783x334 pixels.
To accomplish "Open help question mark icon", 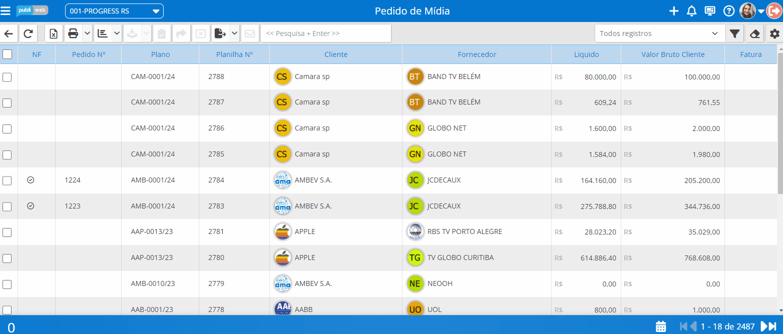I will 729,11.
